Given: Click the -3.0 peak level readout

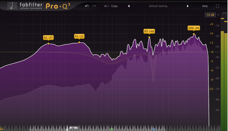Looking at the screenshot, I should (x=224, y=13).
